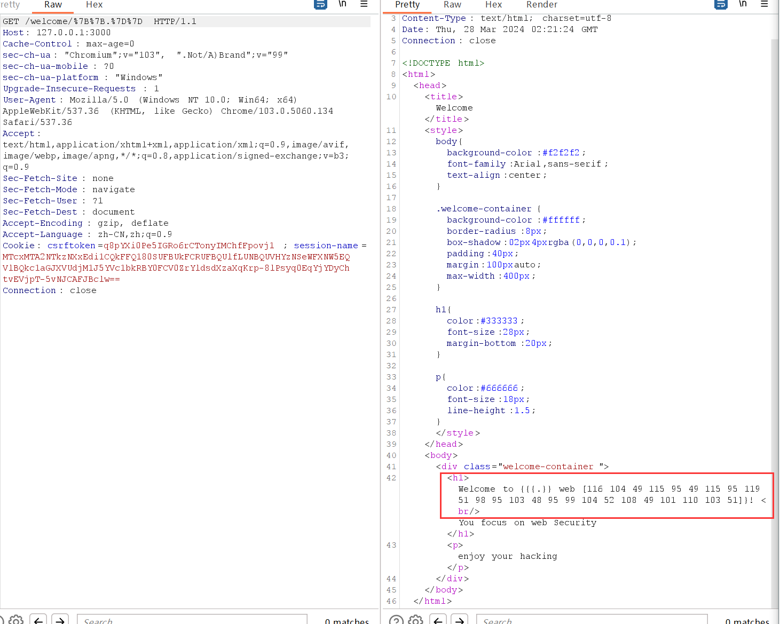Screen dimensions: 780x624
Task: Click the request Connection header name
Action: pyautogui.click(x=29, y=290)
